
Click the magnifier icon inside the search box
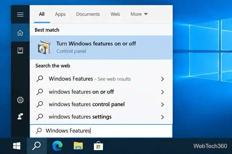coord(39,131)
